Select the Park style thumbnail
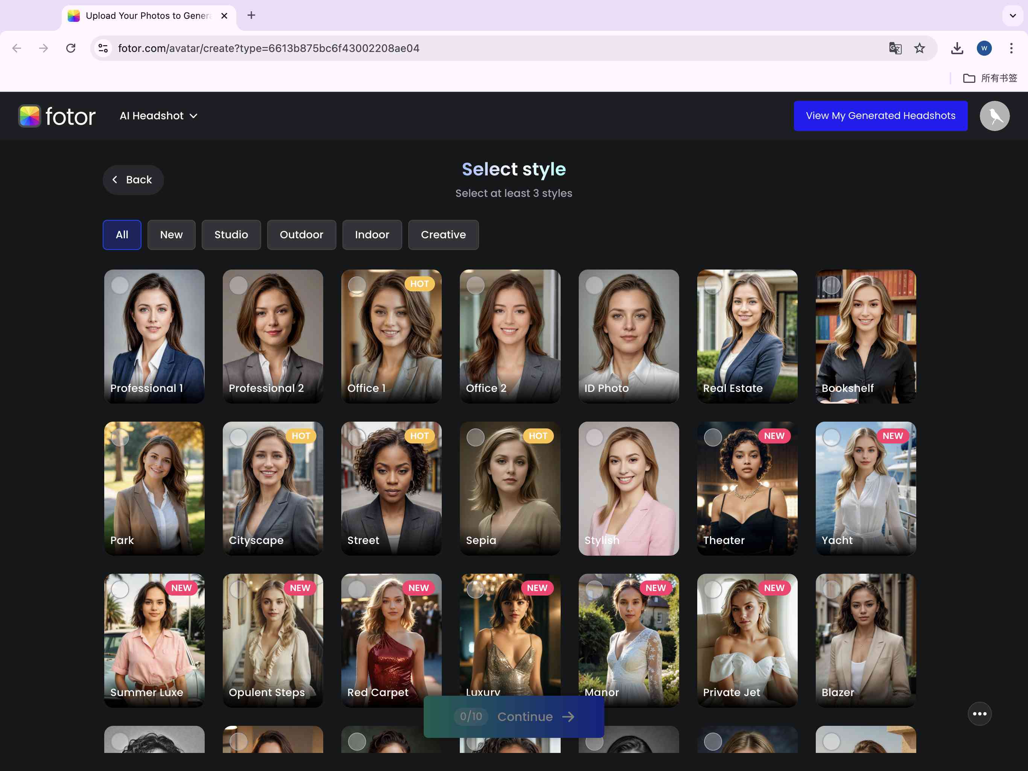This screenshot has height=771, width=1028. (154, 489)
